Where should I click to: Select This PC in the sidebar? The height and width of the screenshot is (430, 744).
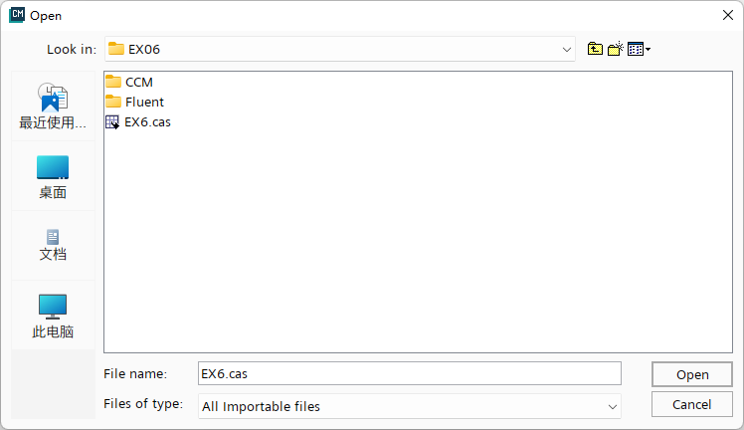53,316
